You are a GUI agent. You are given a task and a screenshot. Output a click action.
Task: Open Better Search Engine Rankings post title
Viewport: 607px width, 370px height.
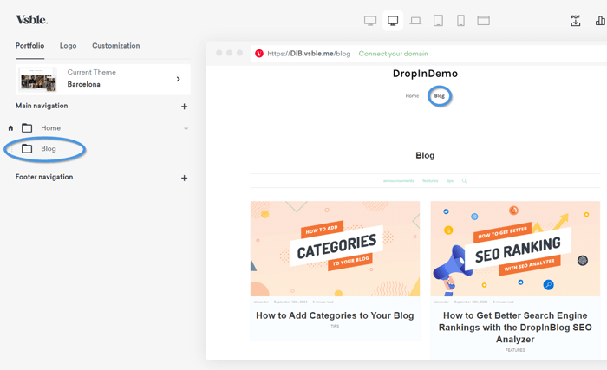point(515,328)
